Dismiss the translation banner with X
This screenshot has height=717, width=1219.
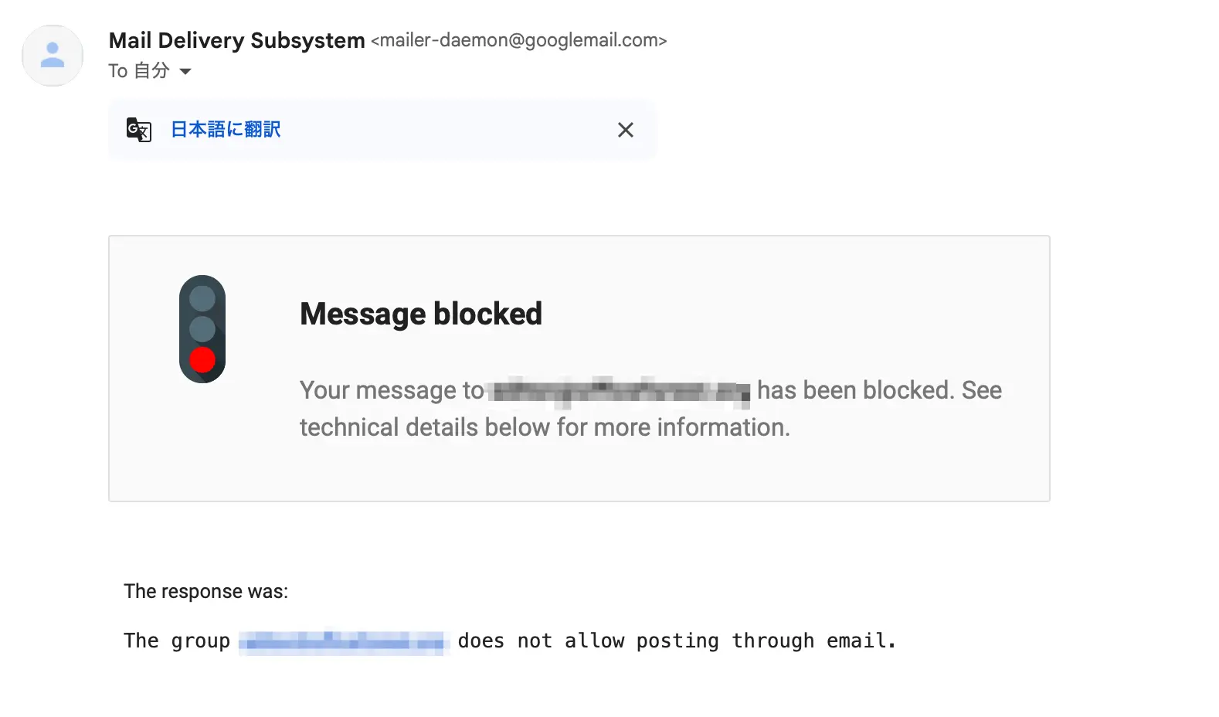point(626,130)
